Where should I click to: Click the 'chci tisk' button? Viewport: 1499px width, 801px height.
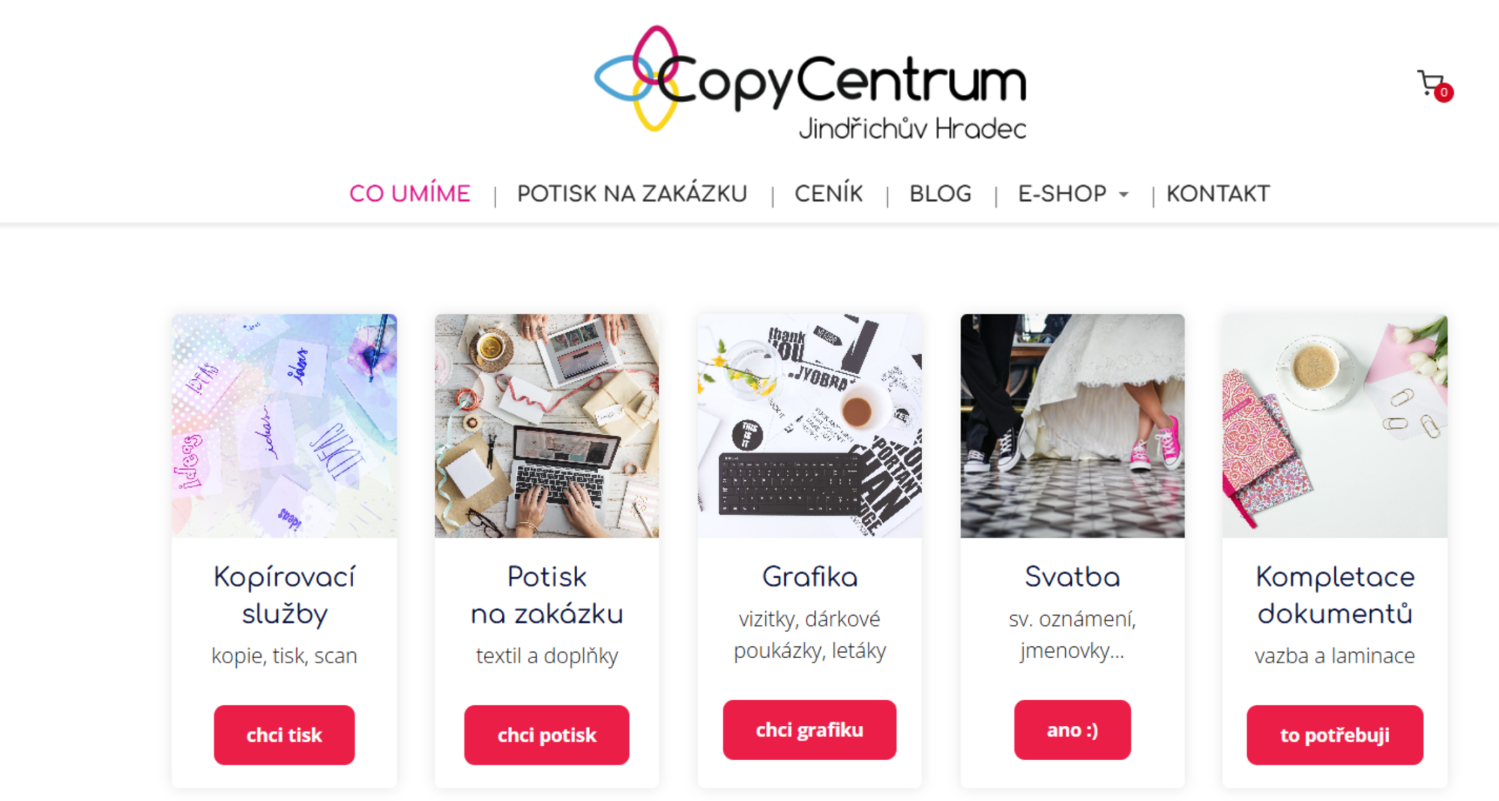[284, 734]
